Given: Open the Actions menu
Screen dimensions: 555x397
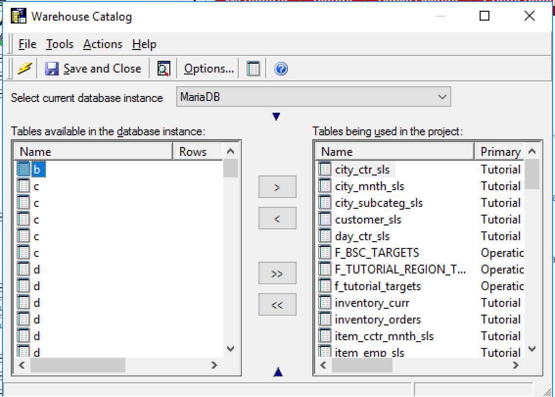Looking at the screenshot, I should 102,44.
